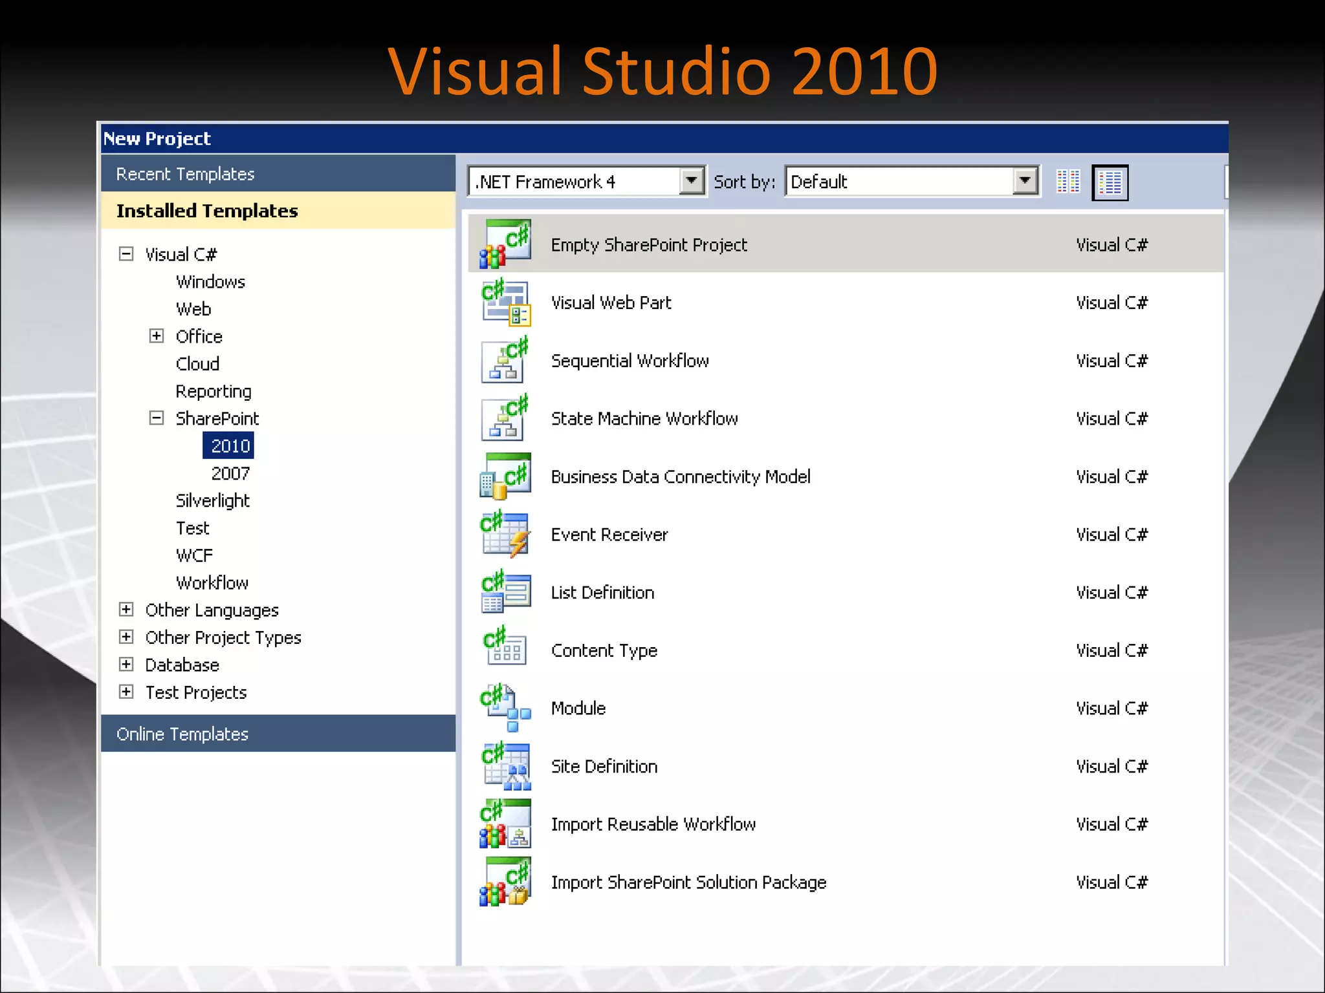The image size is (1325, 993).
Task: Select 'Site Definition' template name
Action: coord(604,766)
